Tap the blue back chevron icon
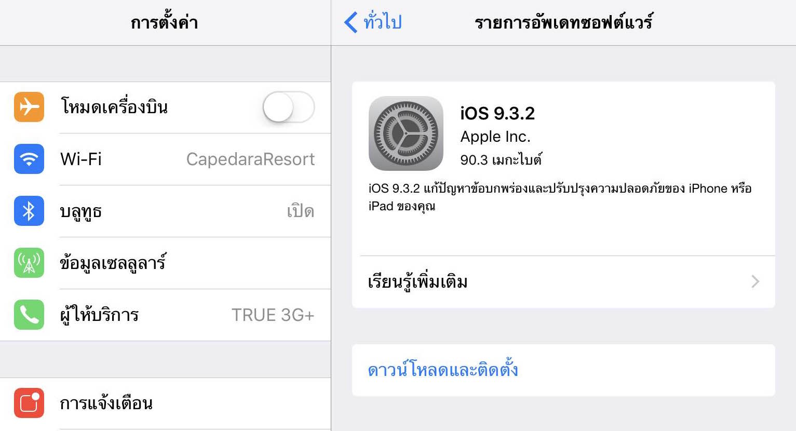Screen dimensions: 796x431 (351, 22)
